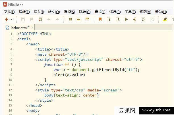This screenshot has width=174, height=115.
Task: Open the dropdown arrow beside the plus icon
Action: point(11,19)
